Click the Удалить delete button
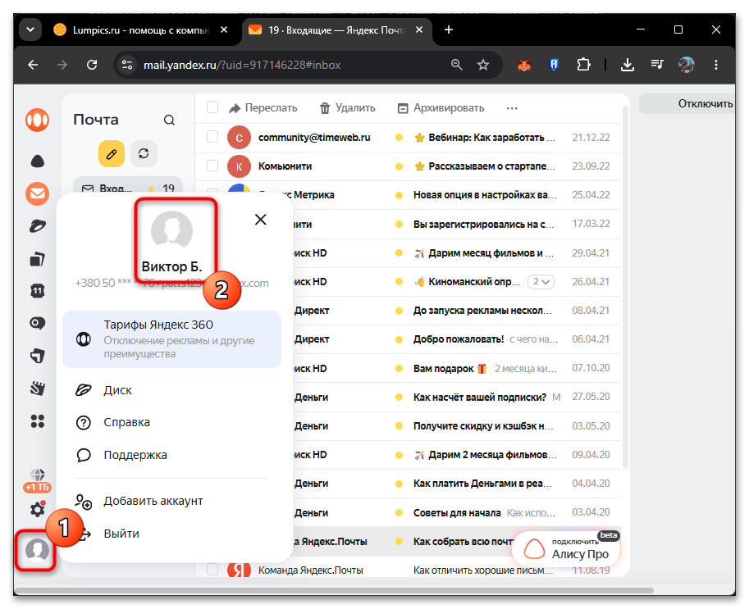The image size is (749, 609). click(347, 108)
